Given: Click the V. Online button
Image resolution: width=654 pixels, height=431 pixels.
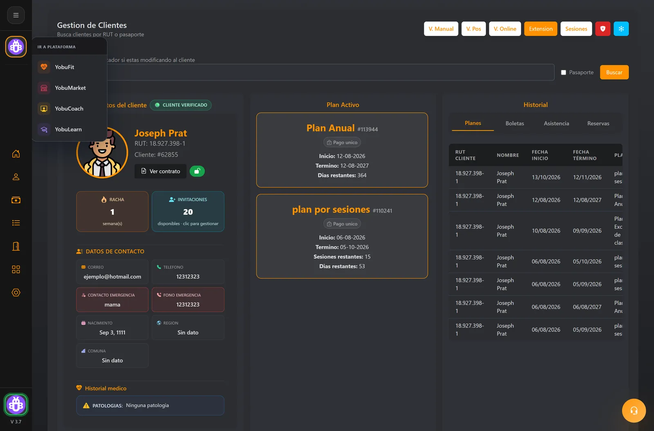Looking at the screenshot, I should click(x=505, y=29).
